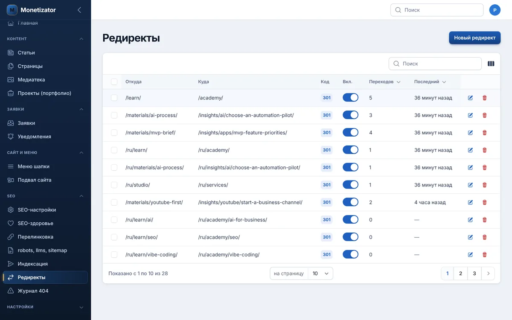Click the Monetizator logo icon
The height and width of the screenshot is (320, 512).
(x=12, y=10)
